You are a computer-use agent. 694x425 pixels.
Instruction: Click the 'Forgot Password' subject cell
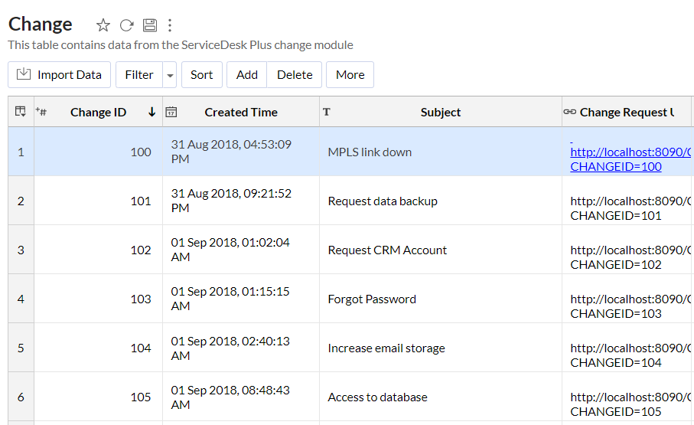click(372, 299)
